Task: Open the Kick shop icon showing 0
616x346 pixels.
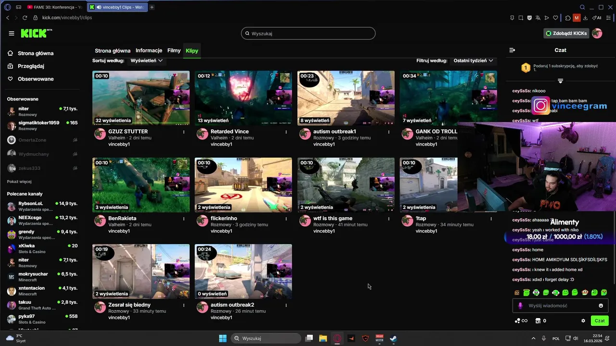Action: coord(540,321)
